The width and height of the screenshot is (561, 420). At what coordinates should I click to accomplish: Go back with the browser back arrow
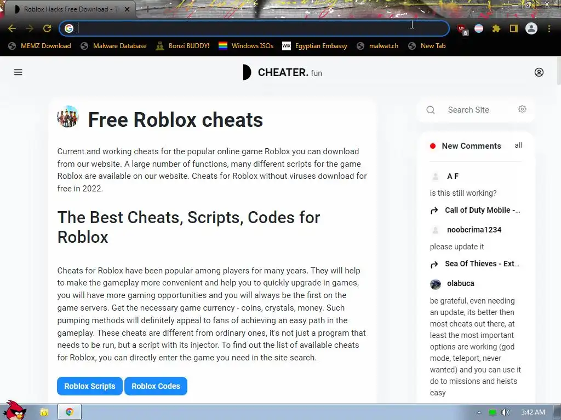pos(12,28)
